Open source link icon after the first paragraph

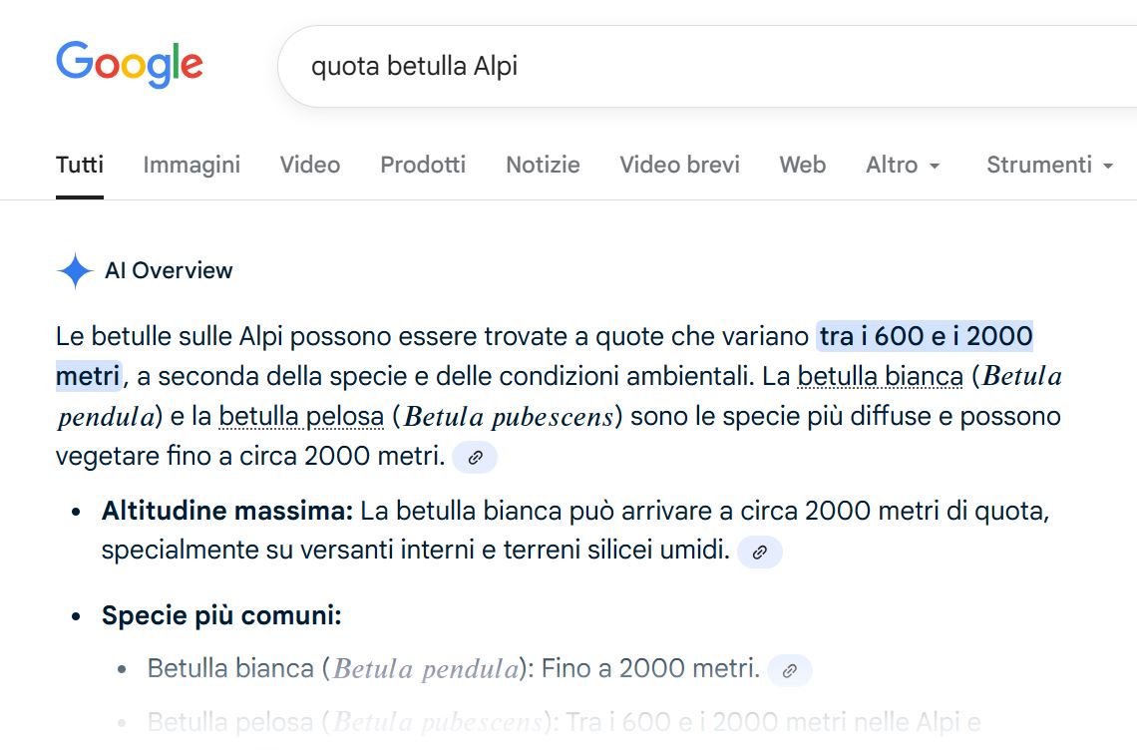tap(475, 457)
